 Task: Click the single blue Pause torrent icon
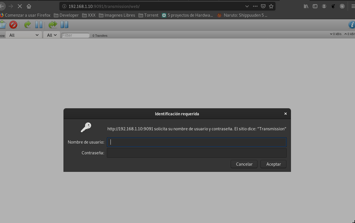tap(39, 25)
